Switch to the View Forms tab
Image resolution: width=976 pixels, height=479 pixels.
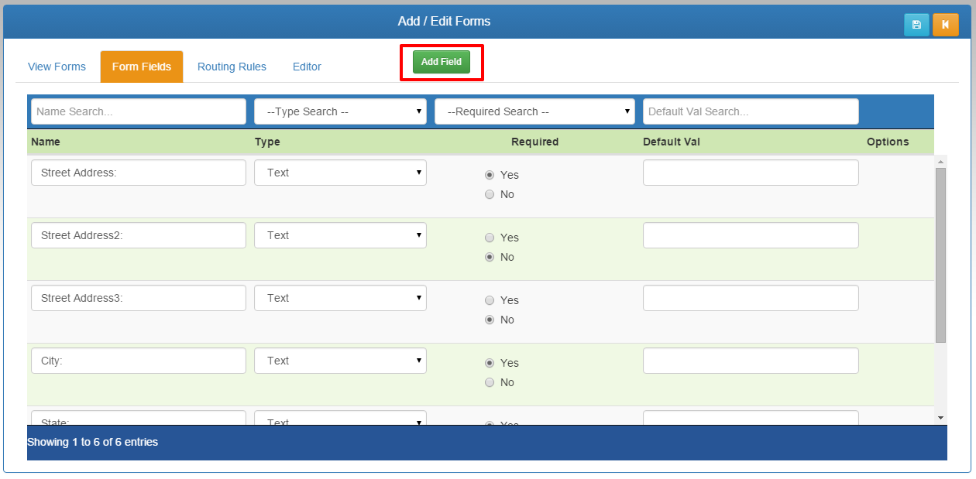(x=57, y=67)
